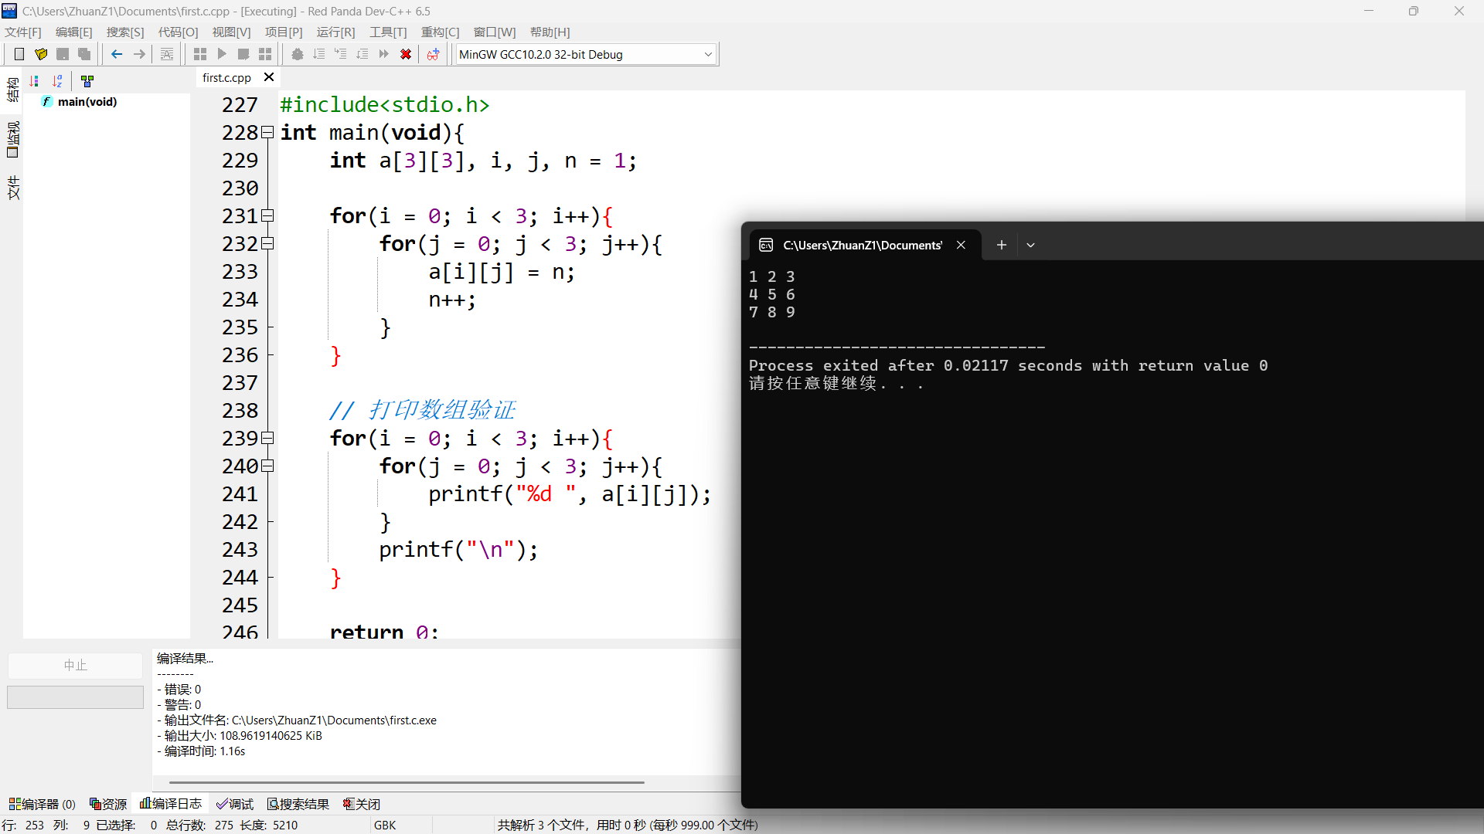Click the class hierarchy icon in structure panel
Image resolution: width=1484 pixels, height=834 pixels.
[x=87, y=80]
